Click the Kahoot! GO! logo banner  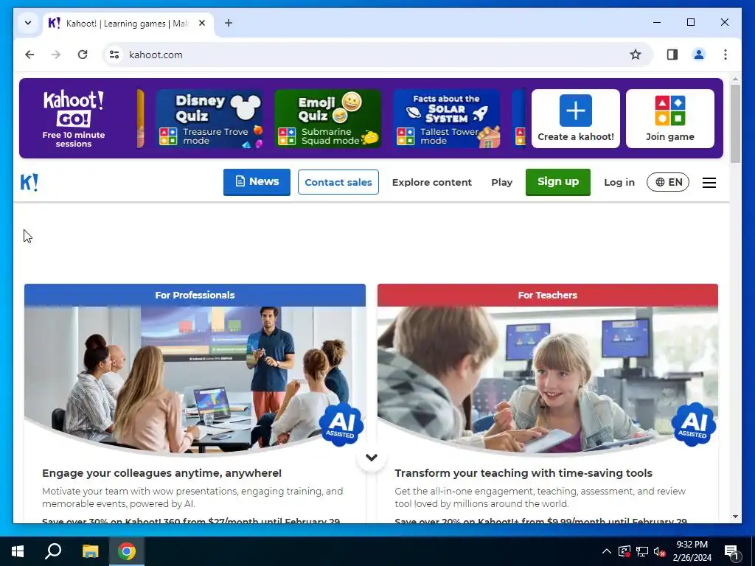(74, 119)
